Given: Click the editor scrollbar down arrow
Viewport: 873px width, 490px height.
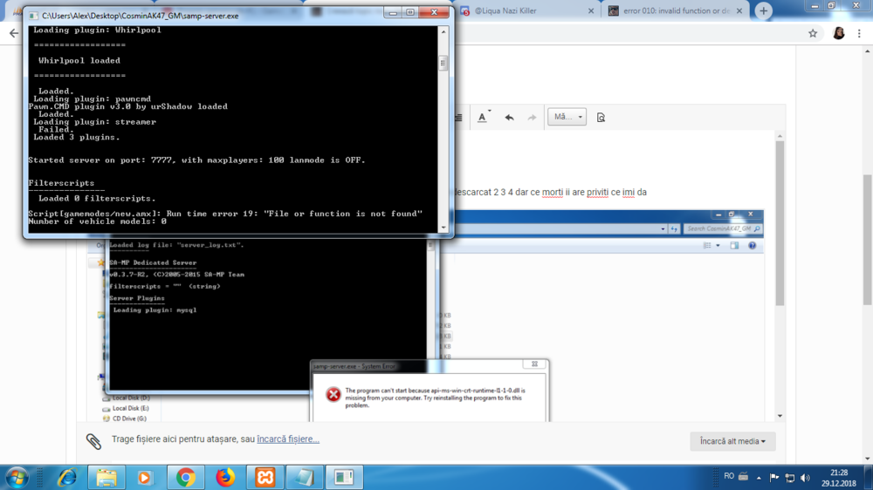Looking at the screenshot, I should (x=780, y=416).
